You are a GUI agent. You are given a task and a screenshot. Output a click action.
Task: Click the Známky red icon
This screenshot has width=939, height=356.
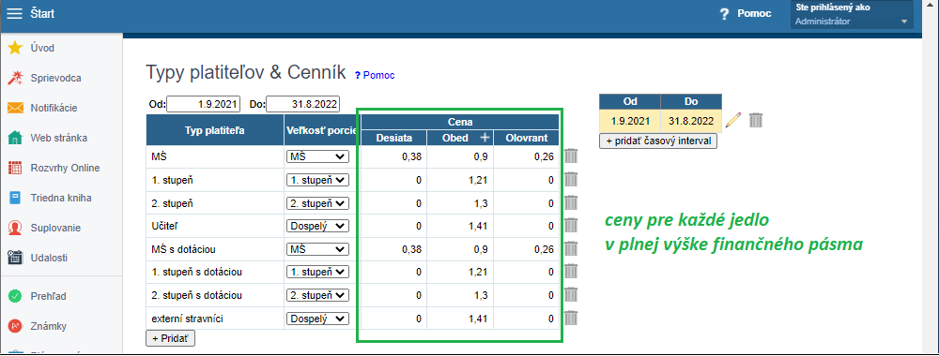tap(15, 326)
